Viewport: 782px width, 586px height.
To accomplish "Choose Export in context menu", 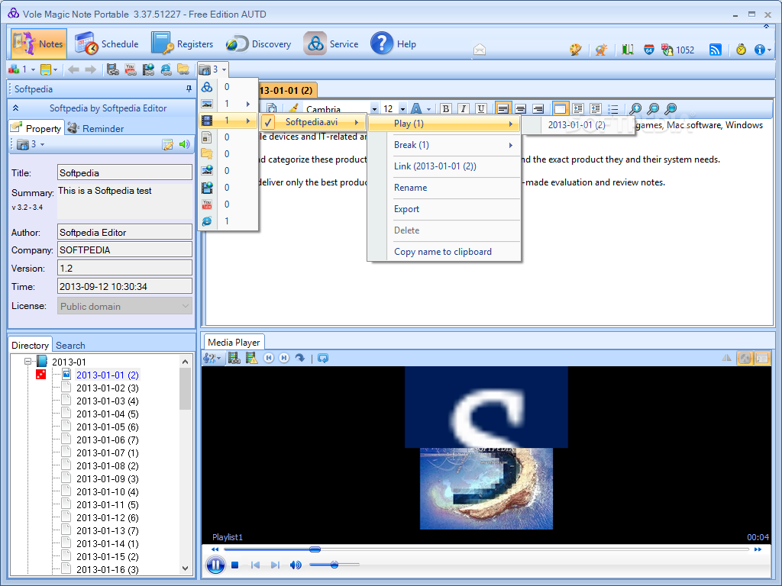I will [444, 209].
